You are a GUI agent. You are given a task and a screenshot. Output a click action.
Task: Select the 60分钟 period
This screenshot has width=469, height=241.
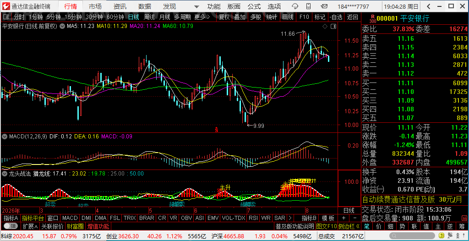pos(115,17)
